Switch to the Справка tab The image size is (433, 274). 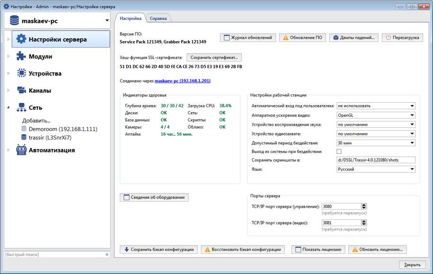158,18
